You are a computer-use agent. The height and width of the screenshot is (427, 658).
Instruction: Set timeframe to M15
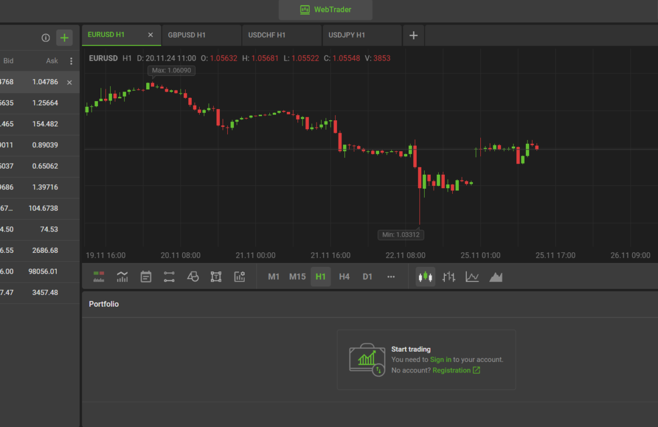coord(297,276)
